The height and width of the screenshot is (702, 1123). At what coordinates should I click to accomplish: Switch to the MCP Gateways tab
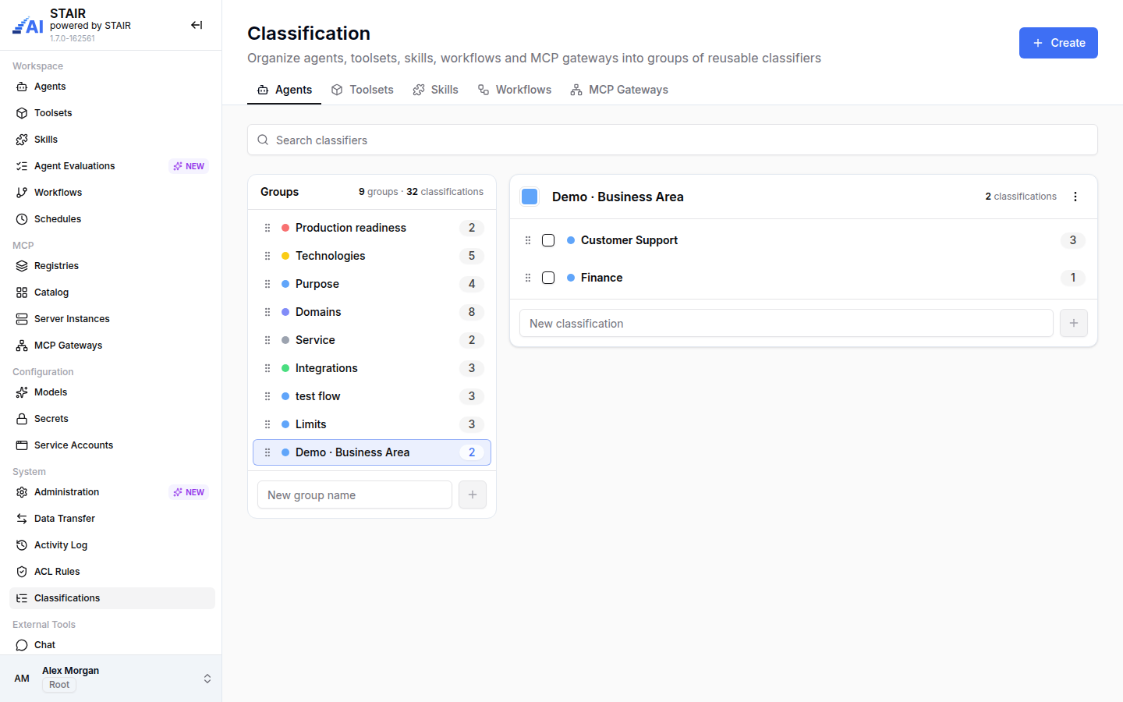[x=619, y=90]
